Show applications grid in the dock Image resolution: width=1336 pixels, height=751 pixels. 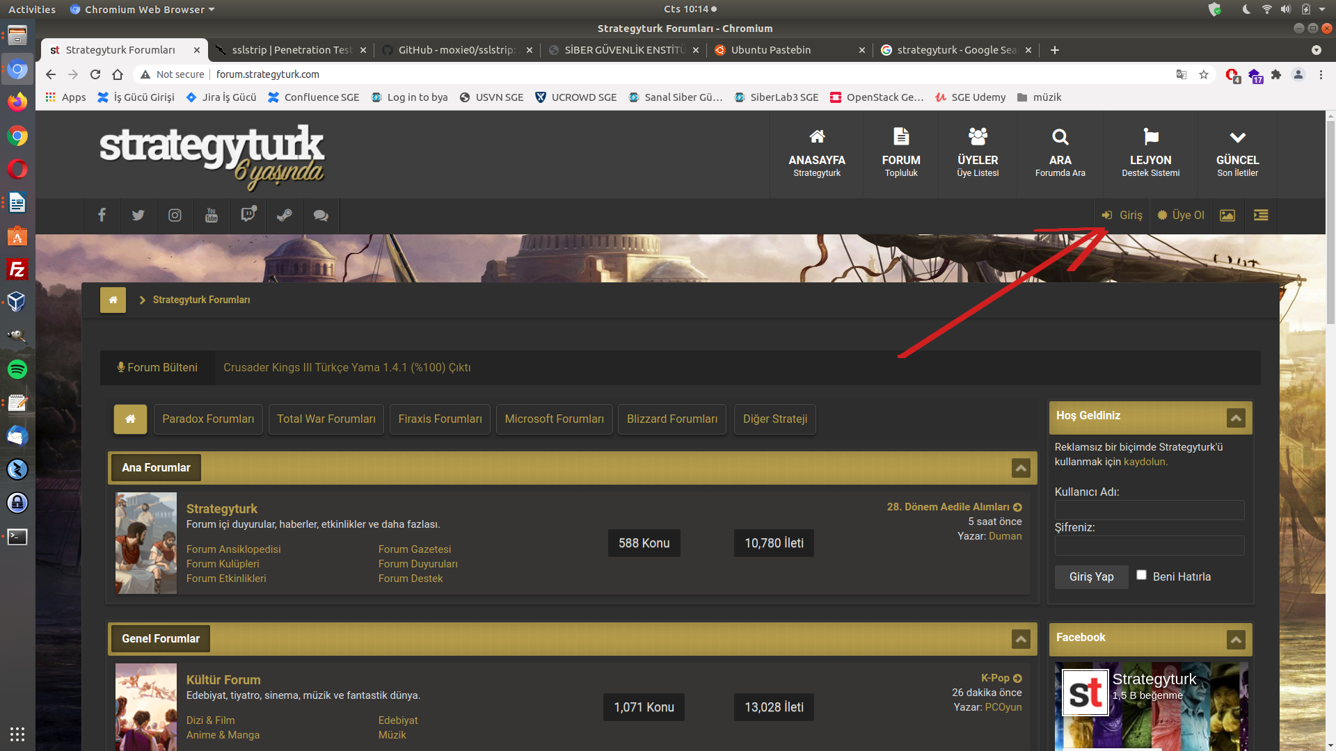(17, 734)
